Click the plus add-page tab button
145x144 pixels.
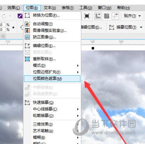(3, 36)
